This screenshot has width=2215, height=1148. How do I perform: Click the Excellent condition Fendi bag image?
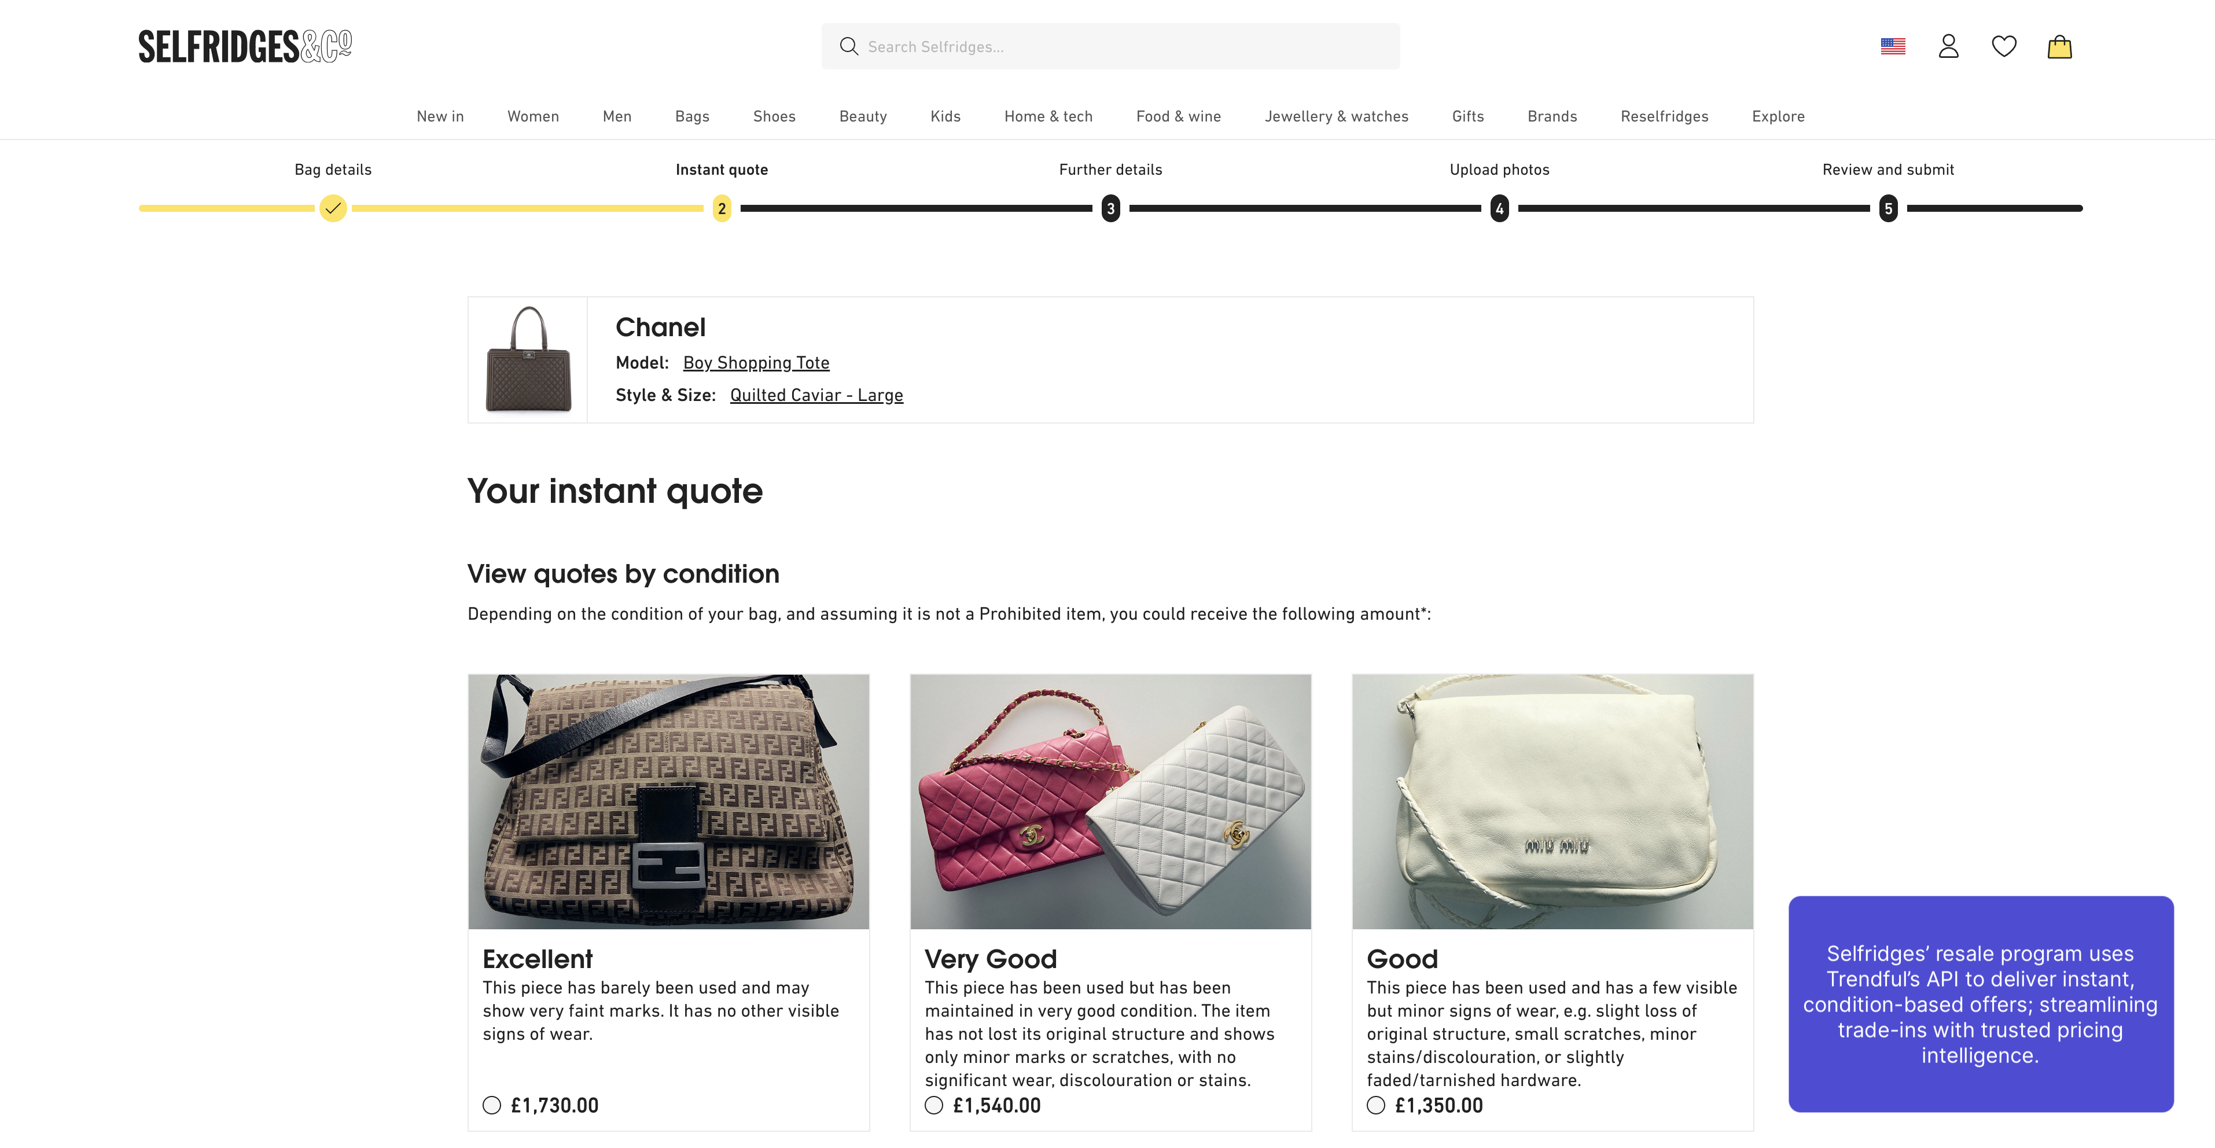[669, 801]
